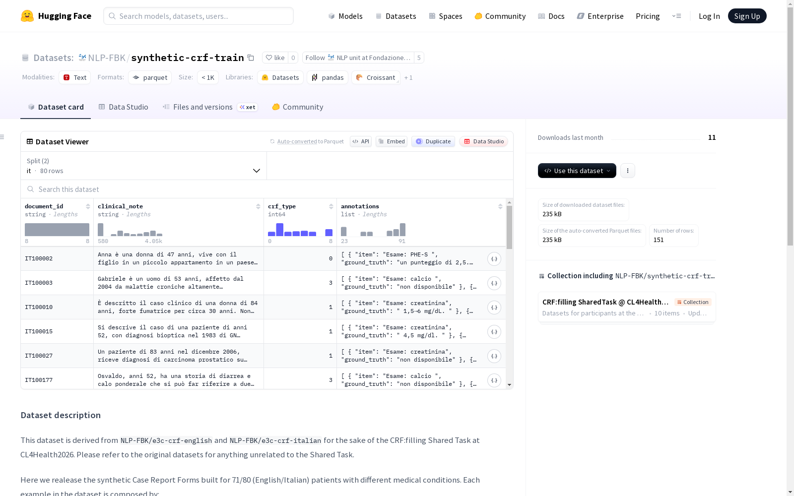
Task: Select the Croissant library tag
Action: coord(376,77)
